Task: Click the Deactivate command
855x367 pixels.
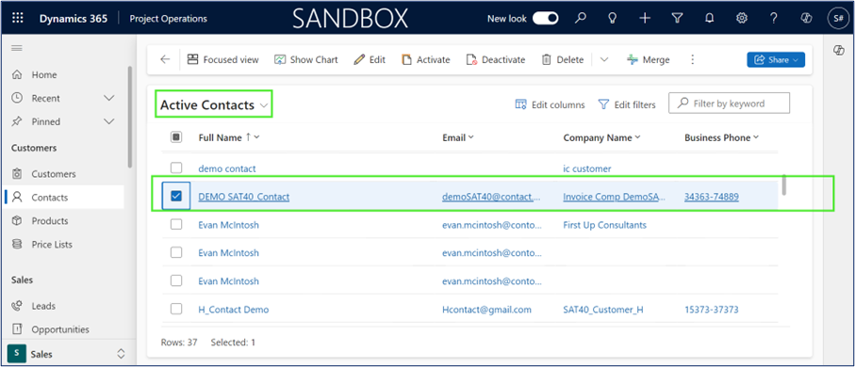Action: point(496,60)
